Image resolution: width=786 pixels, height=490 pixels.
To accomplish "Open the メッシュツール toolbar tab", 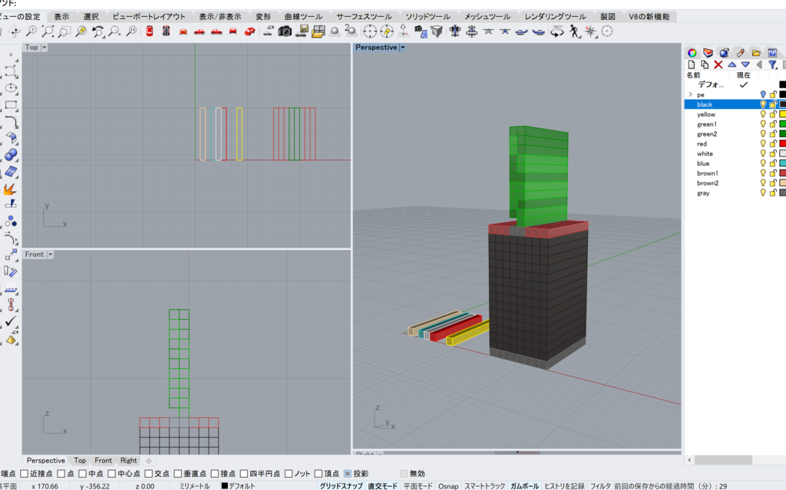I will coord(487,17).
